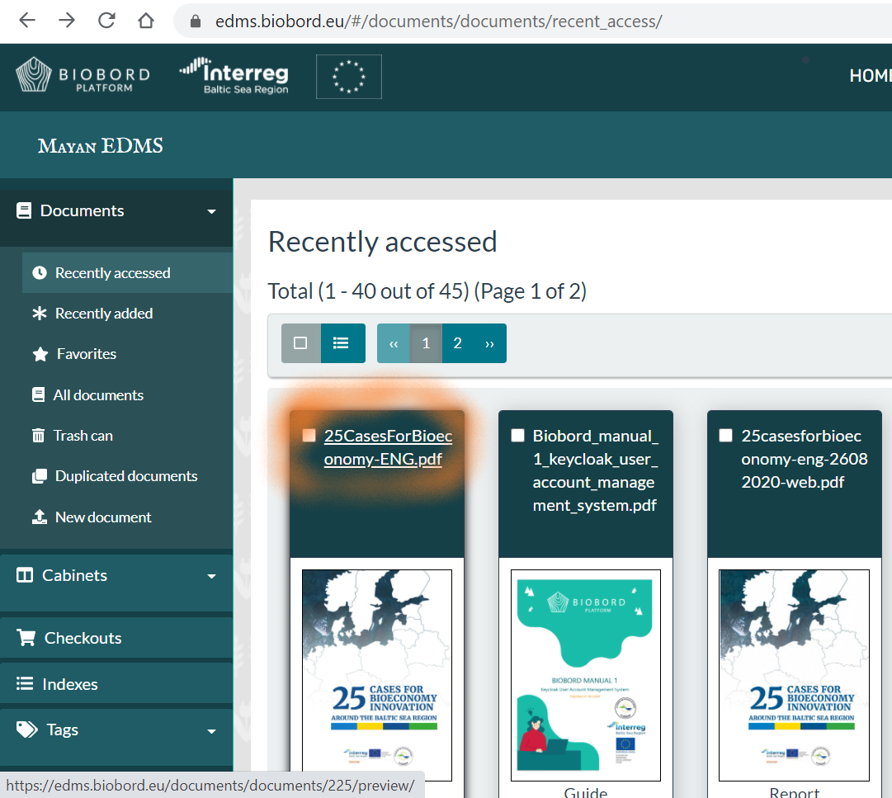The width and height of the screenshot is (892, 798).
Task: Check the 25casesforbioeconomy-eng-26082020-web.pdf checkbox
Action: coord(726,436)
